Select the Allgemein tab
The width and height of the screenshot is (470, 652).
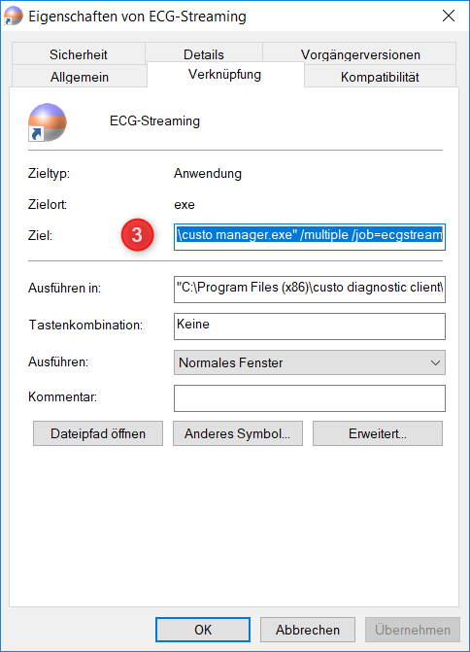[x=80, y=77]
